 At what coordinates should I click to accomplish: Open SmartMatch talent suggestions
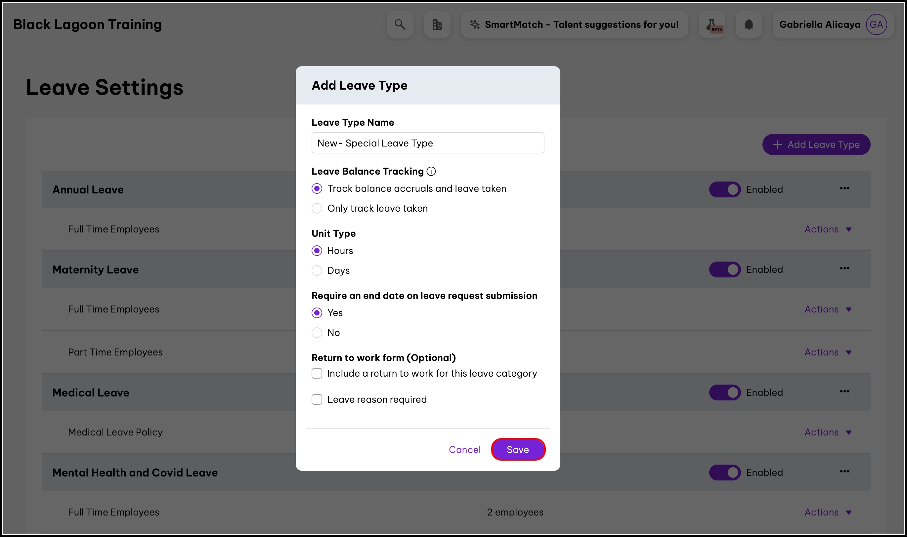pos(574,24)
